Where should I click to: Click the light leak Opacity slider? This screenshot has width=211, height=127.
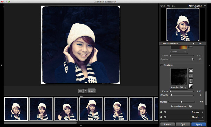click(181, 59)
